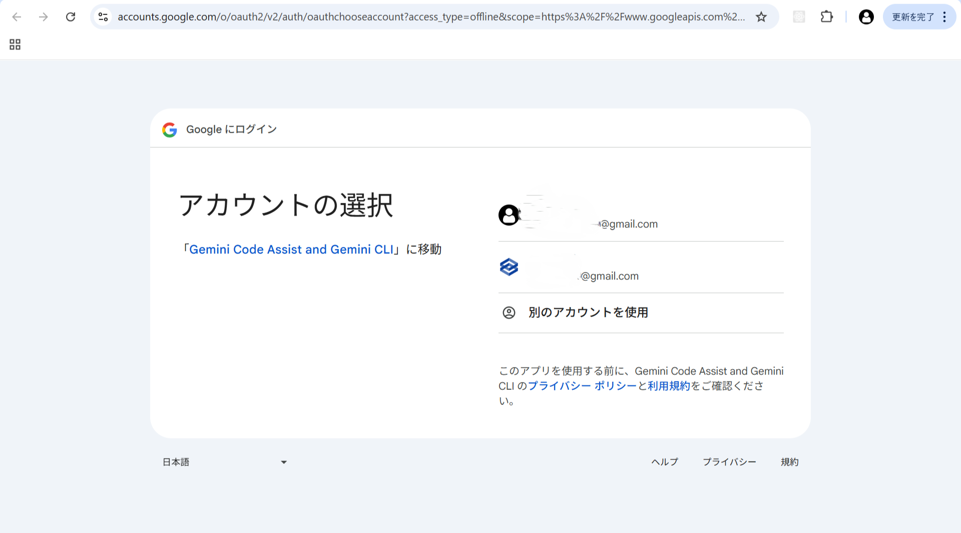Click the faded extension icon beside the star
The width and height of the screenshot is (961, 533).
799,17
